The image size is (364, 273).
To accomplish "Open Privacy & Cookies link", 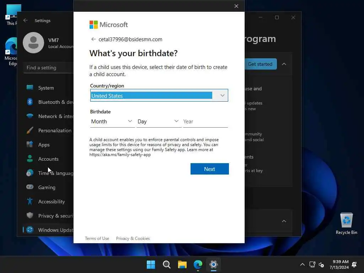I will [133, 239].
